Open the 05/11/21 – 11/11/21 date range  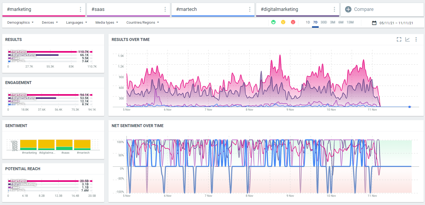click(396, 23)
